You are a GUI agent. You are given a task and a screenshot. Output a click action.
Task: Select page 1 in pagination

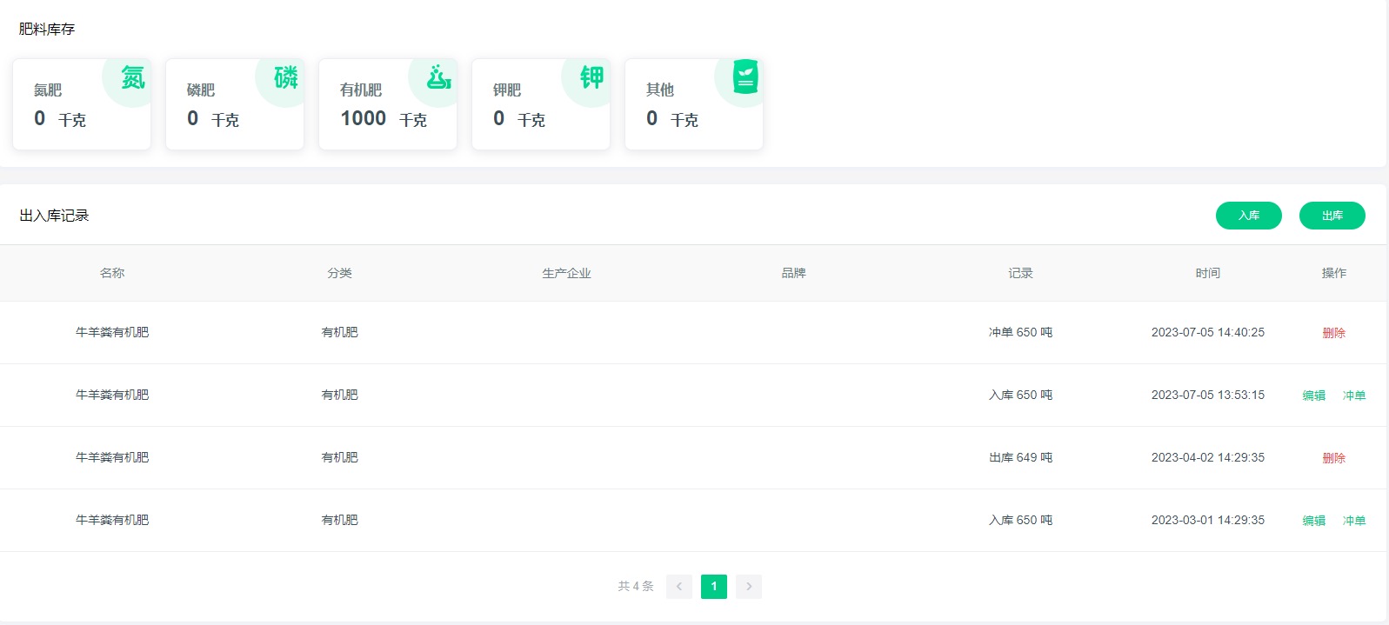[x=714, y=587]
